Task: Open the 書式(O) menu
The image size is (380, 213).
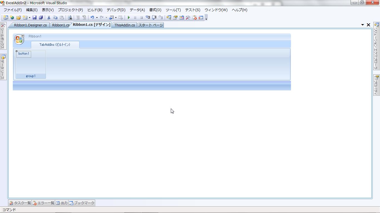Action: pos(155,10)
